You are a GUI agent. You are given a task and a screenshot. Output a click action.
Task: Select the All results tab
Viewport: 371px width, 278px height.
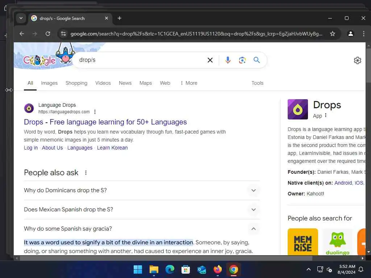30,83
